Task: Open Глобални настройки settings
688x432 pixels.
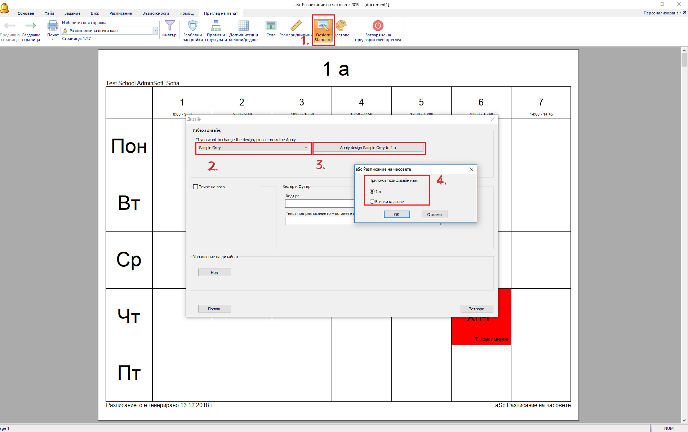Action: pyautogui.click(x=193, y=26)
